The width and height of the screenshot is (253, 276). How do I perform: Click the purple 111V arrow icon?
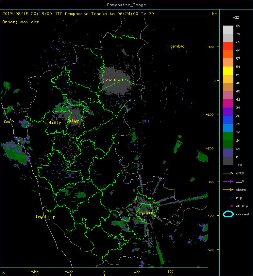[x=228, y=182]
